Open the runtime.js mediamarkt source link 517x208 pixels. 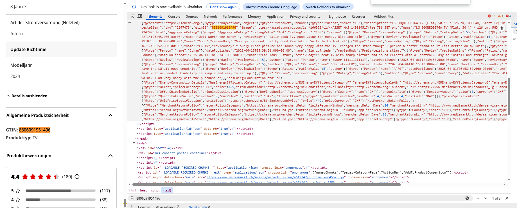(x=276, y=177)
